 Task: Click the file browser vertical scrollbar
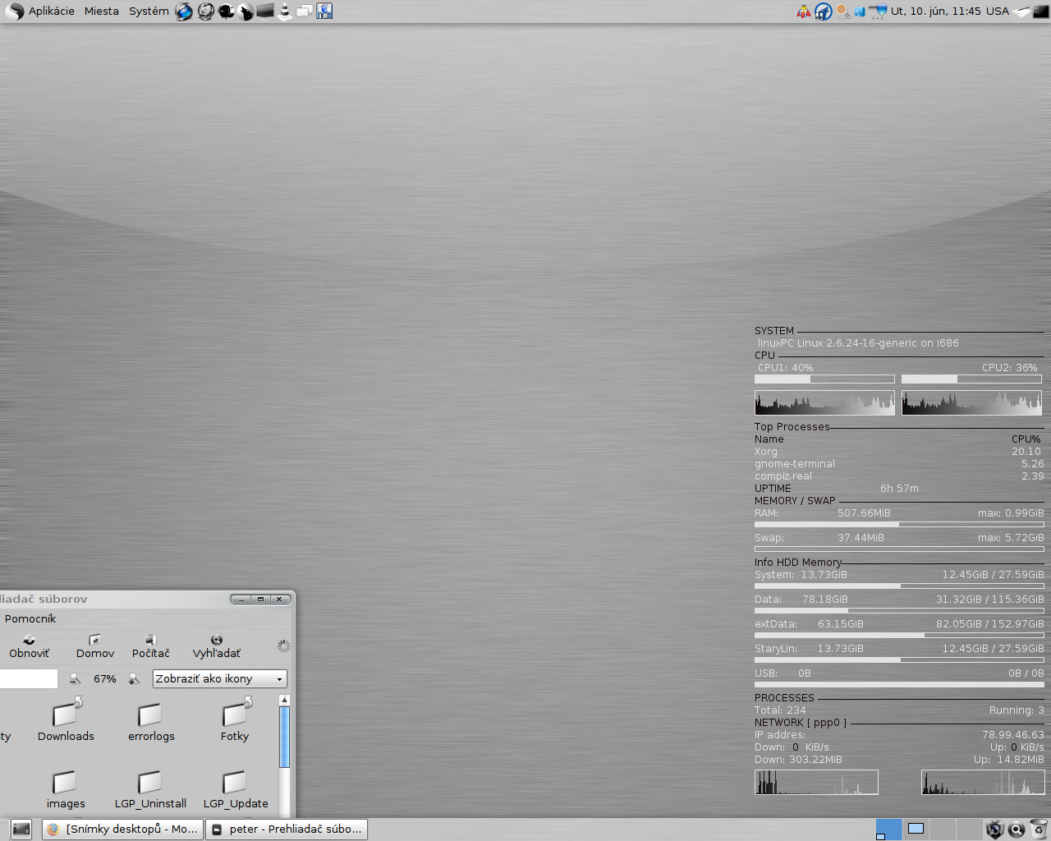tap(284, 737)
